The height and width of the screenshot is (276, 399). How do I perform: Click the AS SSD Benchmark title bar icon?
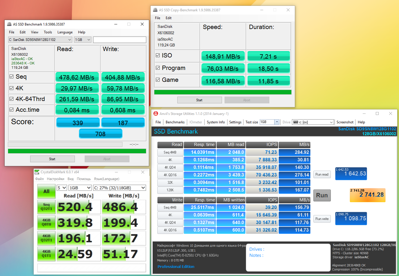point(9,24)
